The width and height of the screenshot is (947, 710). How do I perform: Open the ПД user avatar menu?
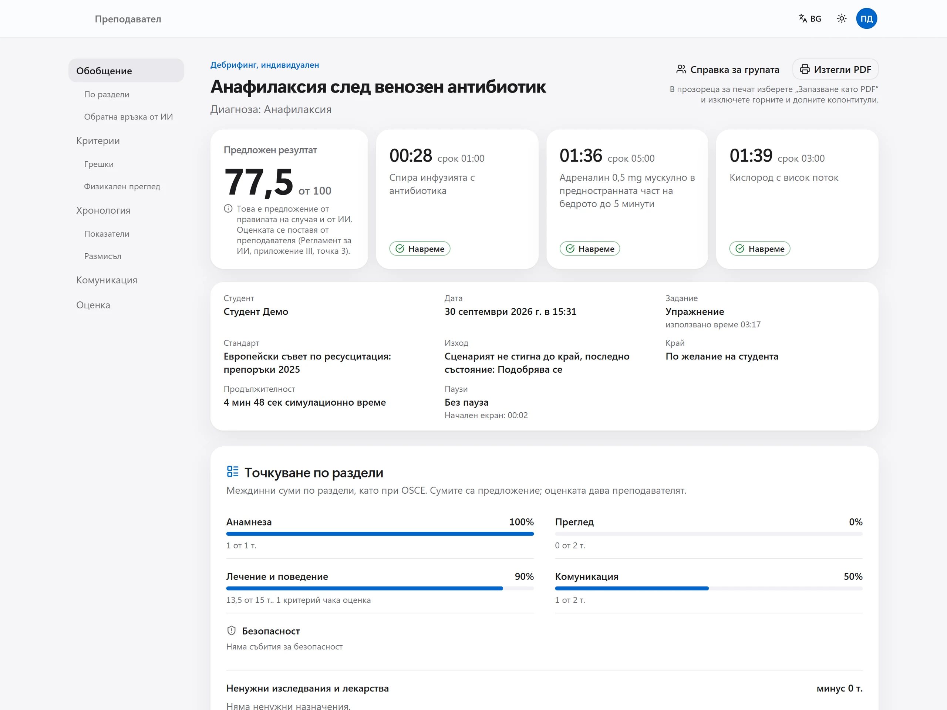pyautogui.click(x=866, y=18)
